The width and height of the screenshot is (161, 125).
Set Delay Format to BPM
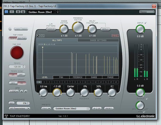point(13,83)
